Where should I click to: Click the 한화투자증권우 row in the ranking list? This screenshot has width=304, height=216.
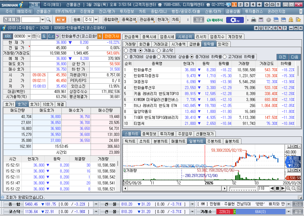pyautogui.click(x=210, y=76)
